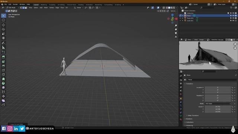Select the Knife tool
The height and width of the screenshot is (134, 238).
[x=3, y=75]
